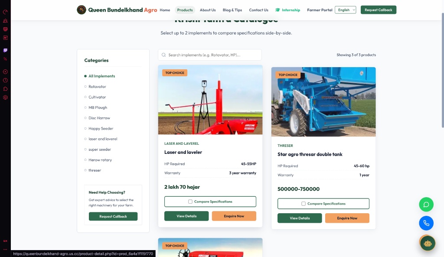Open the GX Cleaner icon in sidebar
The image size is (444, 257).
click(5, 21)
